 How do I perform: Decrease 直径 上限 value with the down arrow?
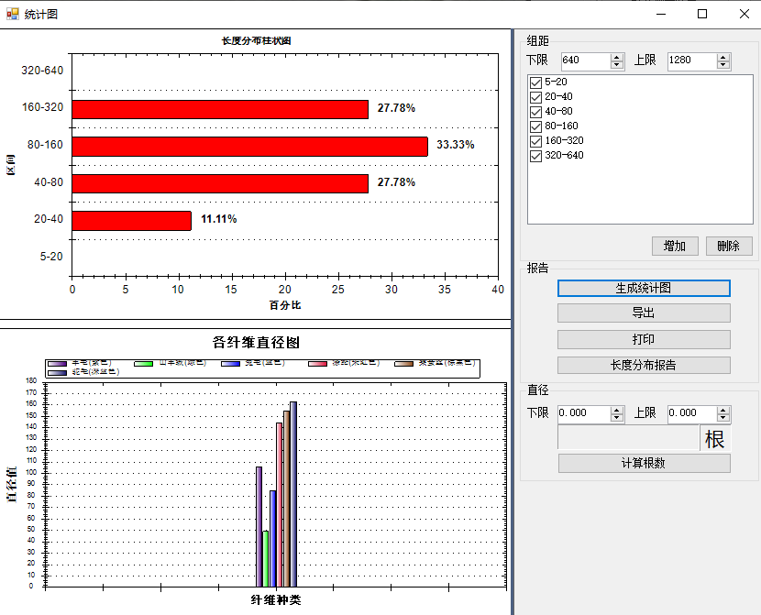pos(723,418)
